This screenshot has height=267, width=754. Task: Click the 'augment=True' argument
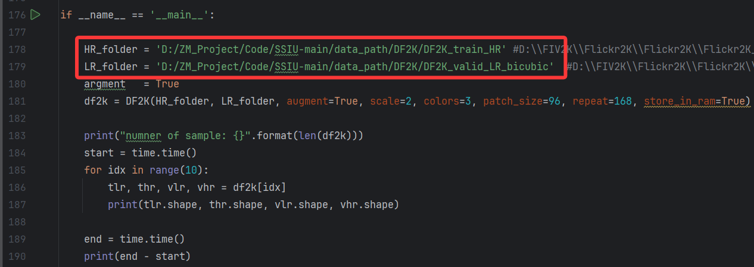322,101
